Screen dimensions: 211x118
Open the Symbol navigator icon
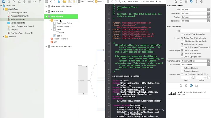9,1
